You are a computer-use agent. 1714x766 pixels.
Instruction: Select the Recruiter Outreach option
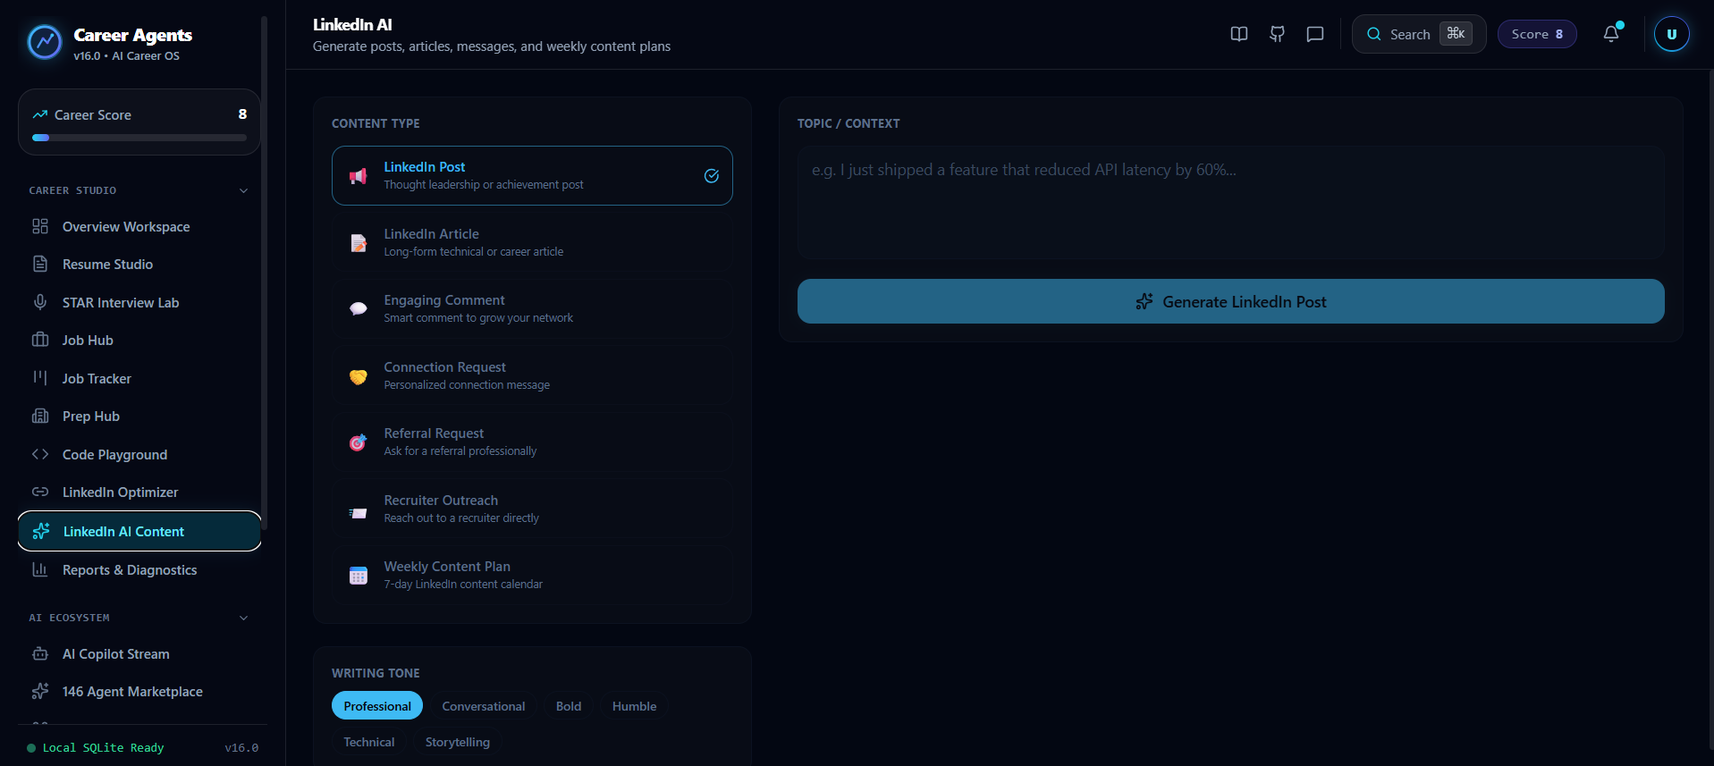[532, 509]
